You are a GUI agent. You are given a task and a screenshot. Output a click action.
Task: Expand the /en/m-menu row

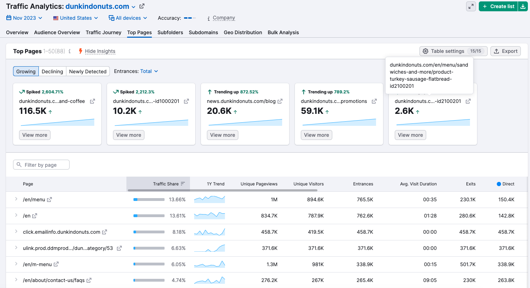coord(16,264)
